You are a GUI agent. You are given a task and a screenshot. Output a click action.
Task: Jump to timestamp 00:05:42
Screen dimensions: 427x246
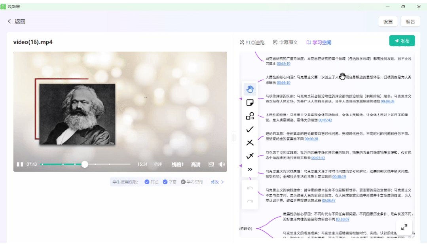coord(325,120)
